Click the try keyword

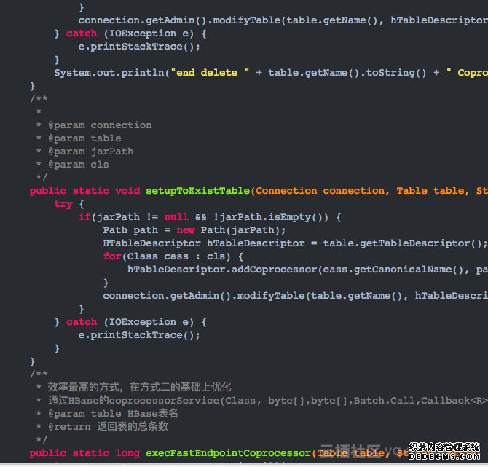point(63,204)
